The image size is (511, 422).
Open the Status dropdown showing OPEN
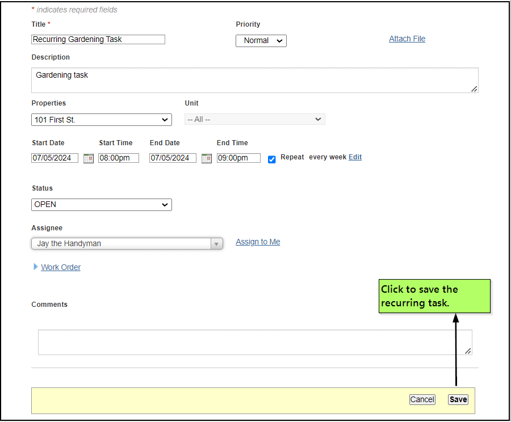(x=101, y=205)
